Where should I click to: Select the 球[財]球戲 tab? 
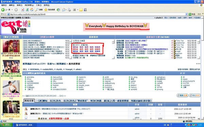(x=96, y=101)
